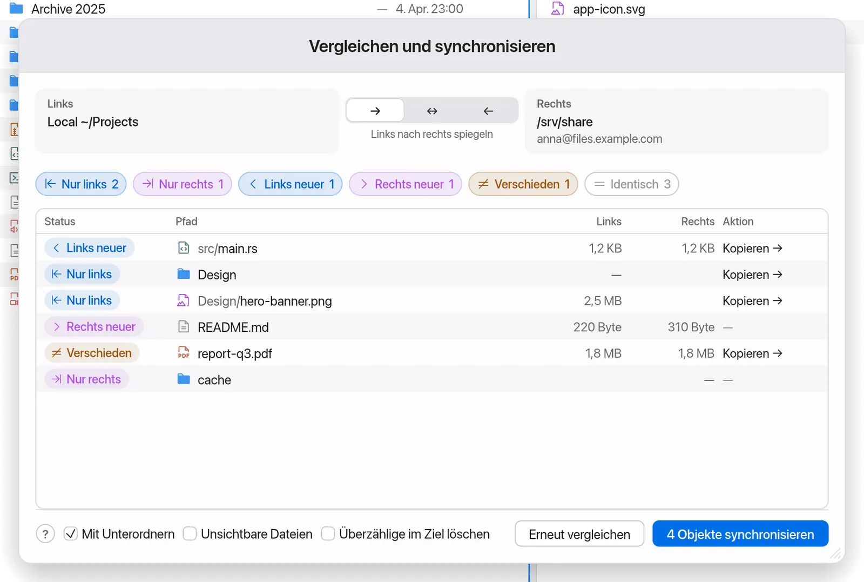Open the help question mark button
This screenshot has width=864, height=582.
45,534
